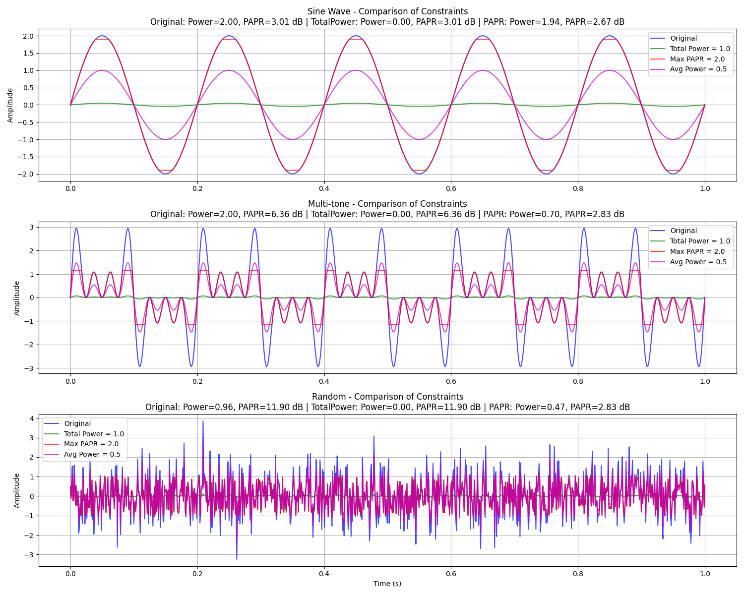Click the y-axis tick '−1.5' on the Sine Wave plot
Screen dimensions: 744x595
(27, 157)
